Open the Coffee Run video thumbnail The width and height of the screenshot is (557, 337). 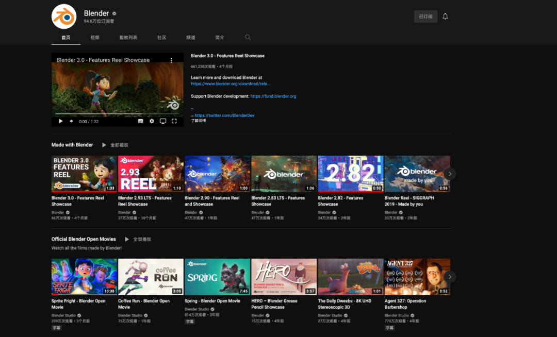point(151,277)
